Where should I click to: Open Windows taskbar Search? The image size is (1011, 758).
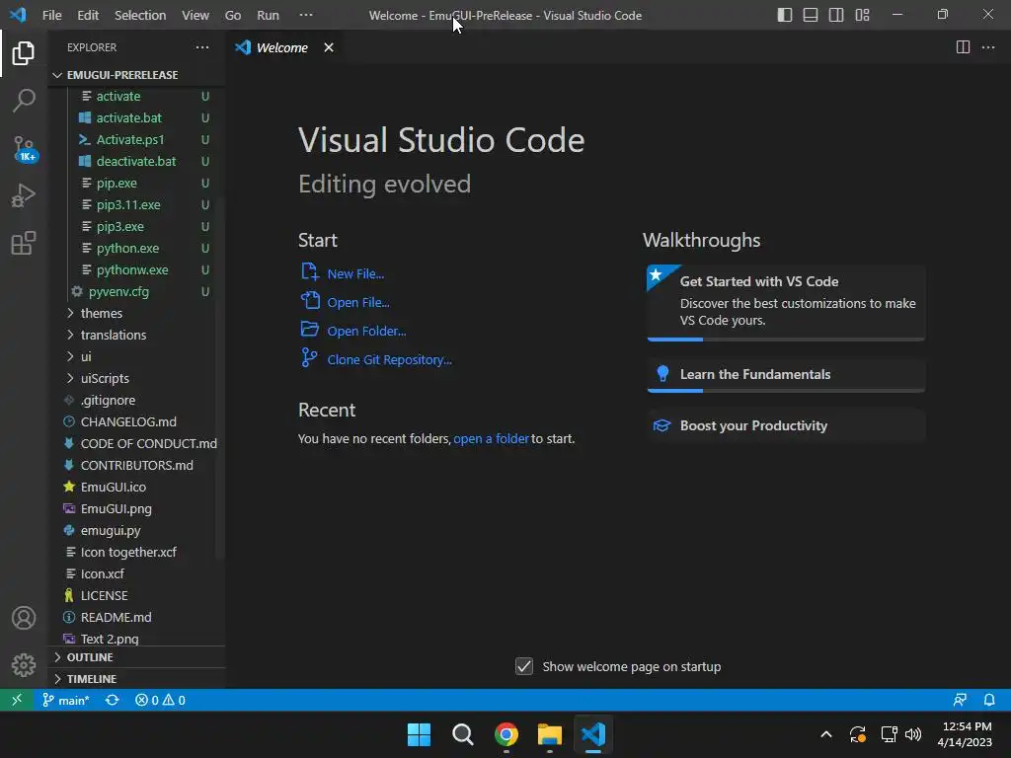(x=462, y=734)
